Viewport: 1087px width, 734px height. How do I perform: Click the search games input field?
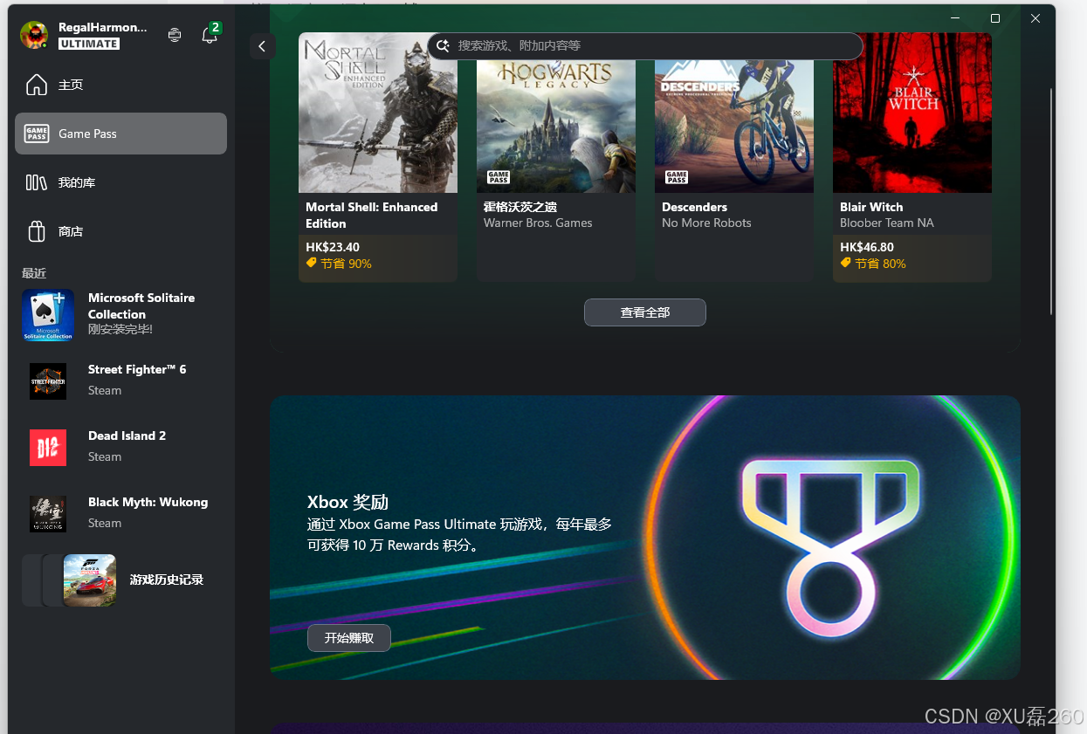(645, 45)
